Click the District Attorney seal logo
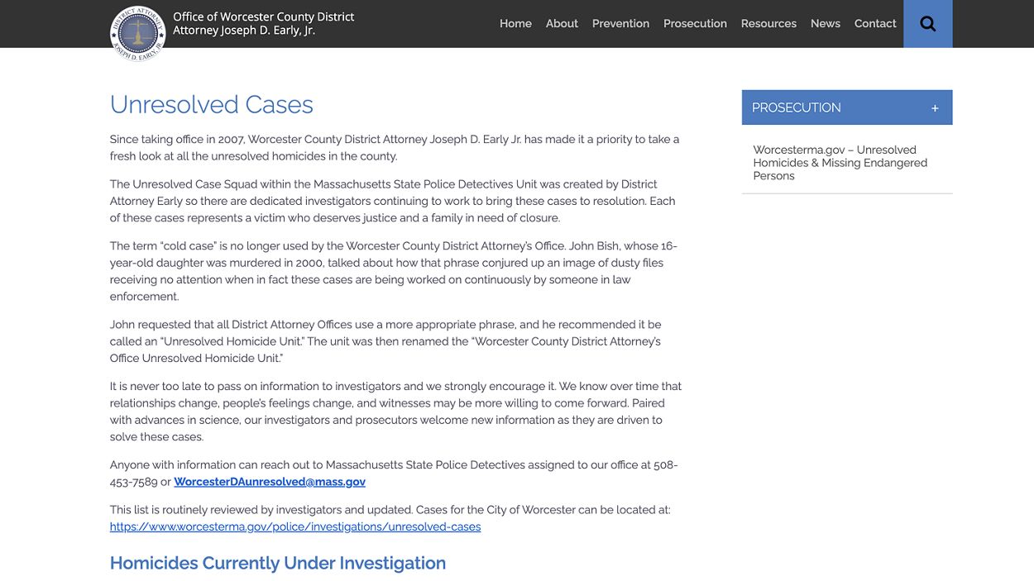The image size is (1034, 581). click(x=138, y=34)
